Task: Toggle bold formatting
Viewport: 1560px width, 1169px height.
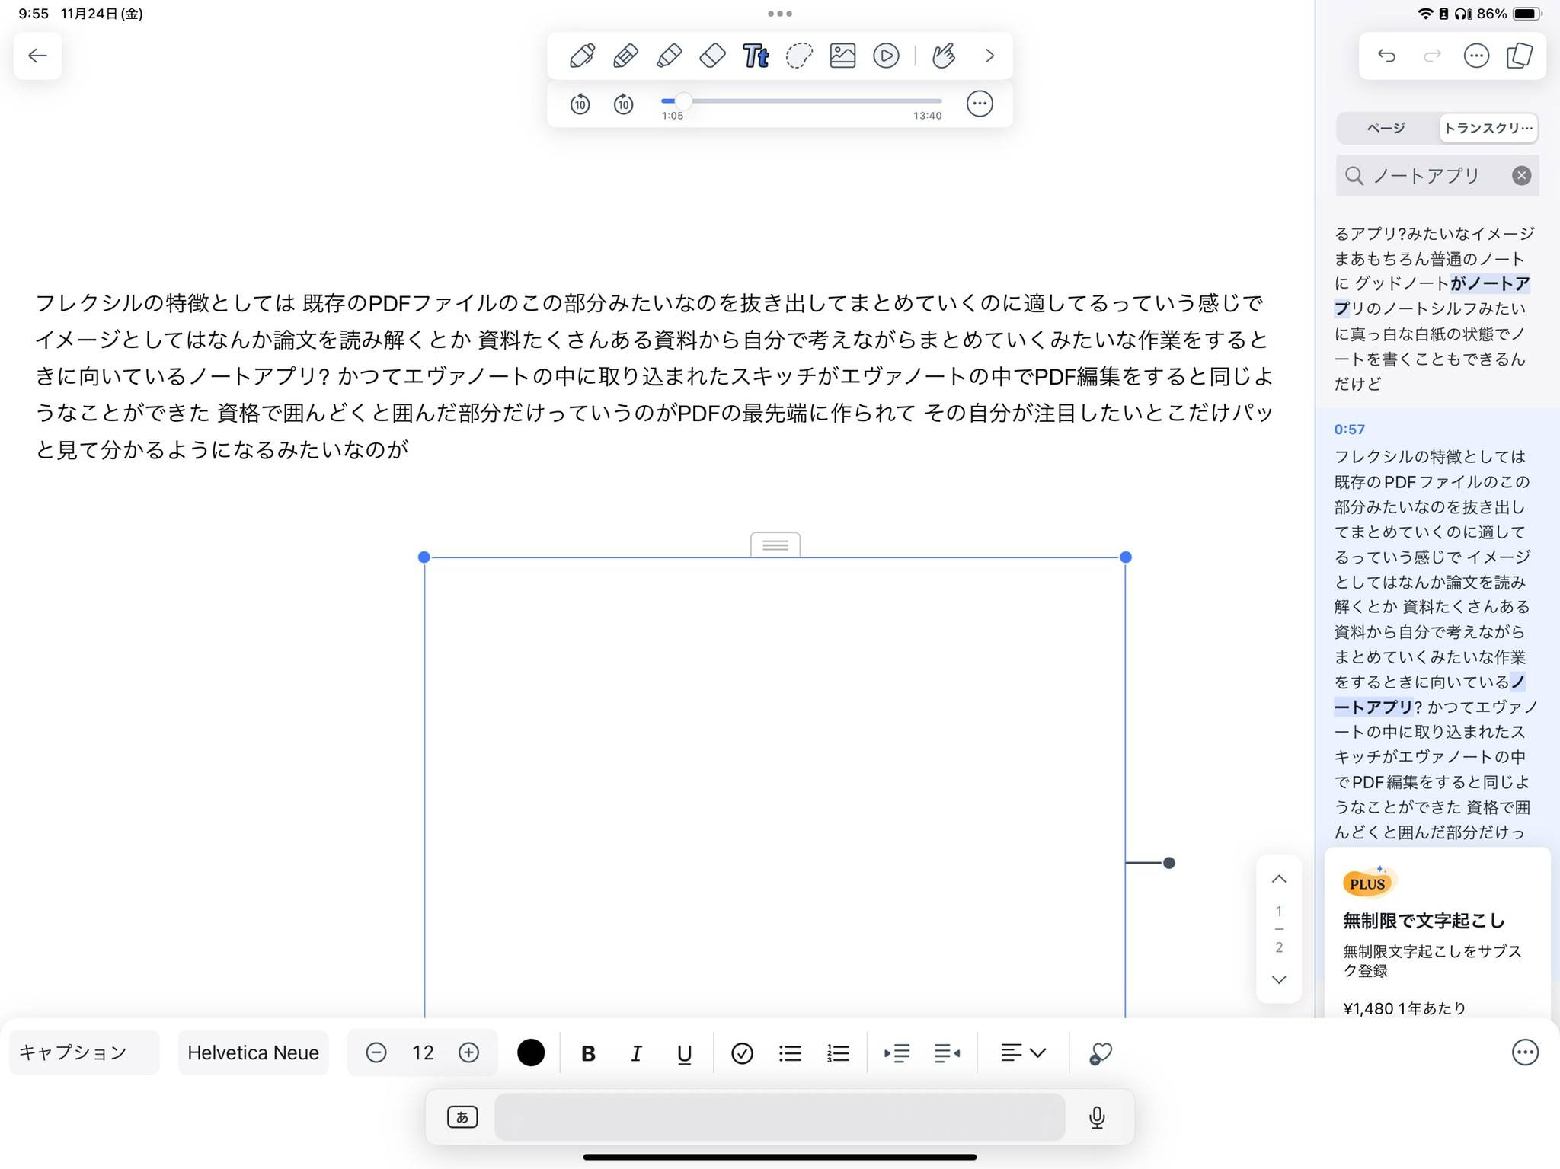Action: (x=587, y=1052)
